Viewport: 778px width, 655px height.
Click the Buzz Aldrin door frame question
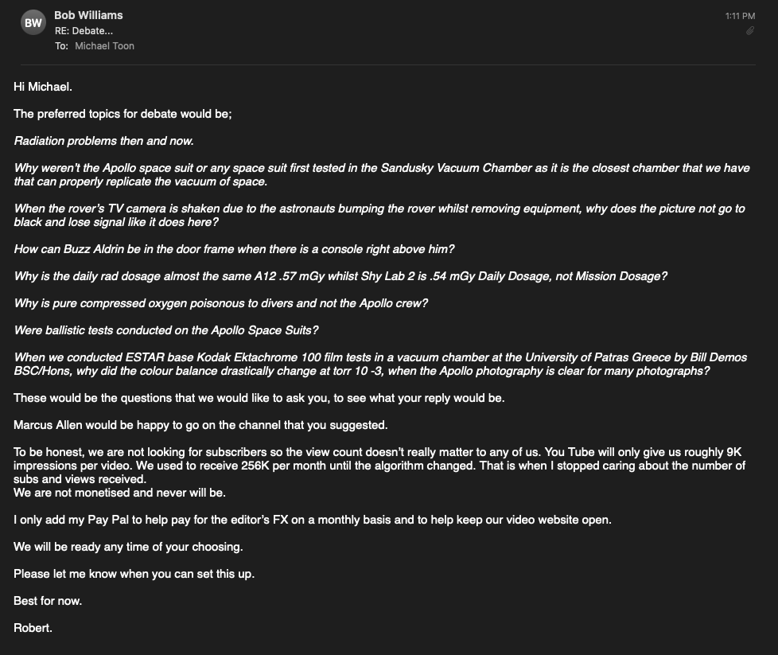coord(234,249)
